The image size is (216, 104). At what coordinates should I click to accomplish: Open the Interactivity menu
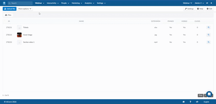pos(53,3)
